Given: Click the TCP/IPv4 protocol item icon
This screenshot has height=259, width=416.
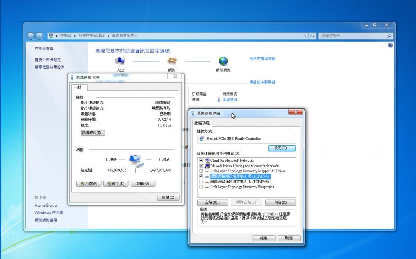Looking at the screenshot, I should [207, 176].
